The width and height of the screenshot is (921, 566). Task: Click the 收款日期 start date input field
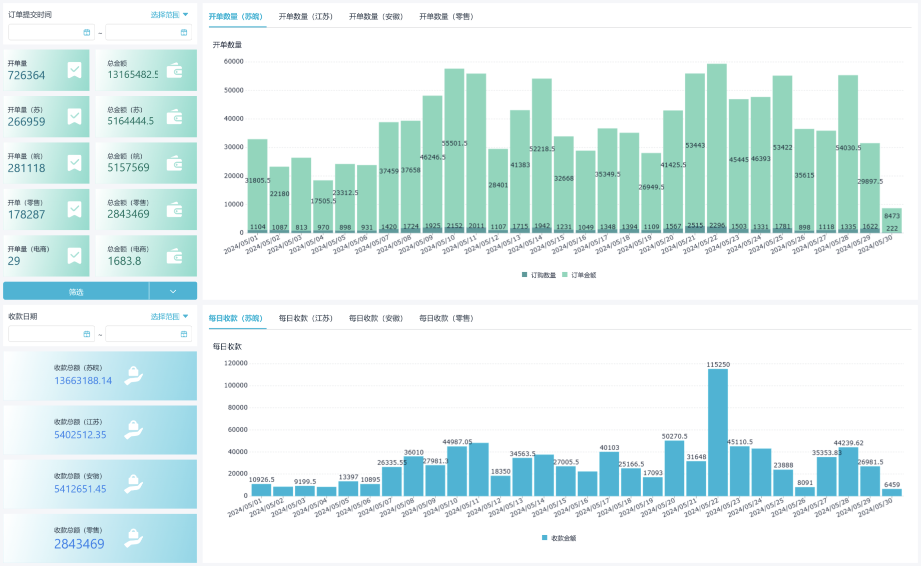45,334
